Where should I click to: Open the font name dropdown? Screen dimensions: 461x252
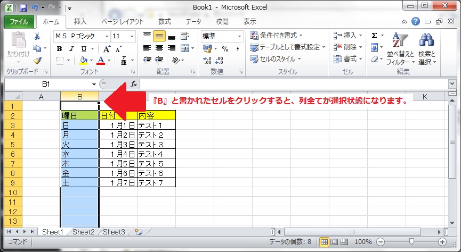(106, 36)
